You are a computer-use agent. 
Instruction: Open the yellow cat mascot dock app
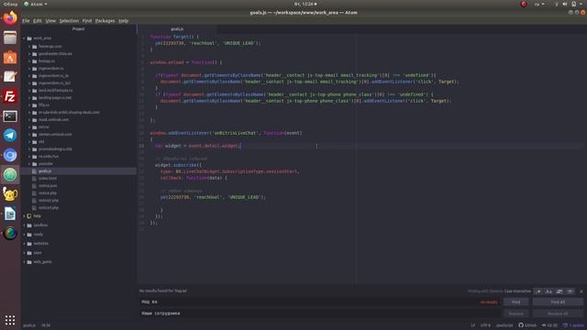[10, 194]
